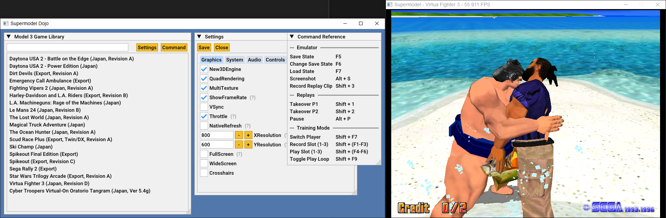Select Magical Truck Adventure (Japan)
Image resolution: width=666 pixels, height=218 pixels.
[47, 125]
